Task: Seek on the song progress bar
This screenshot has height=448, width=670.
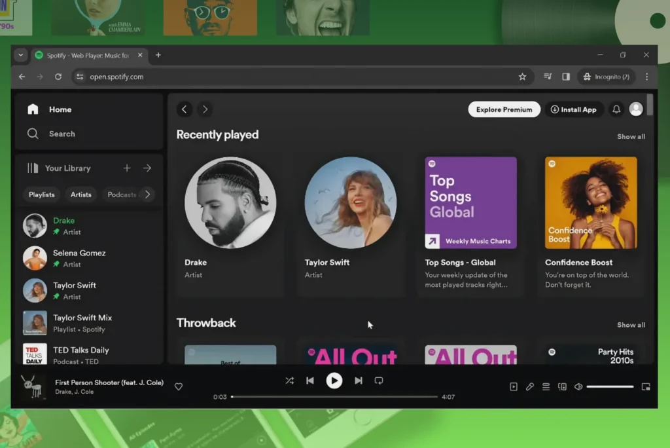Action: click(334, 397)
